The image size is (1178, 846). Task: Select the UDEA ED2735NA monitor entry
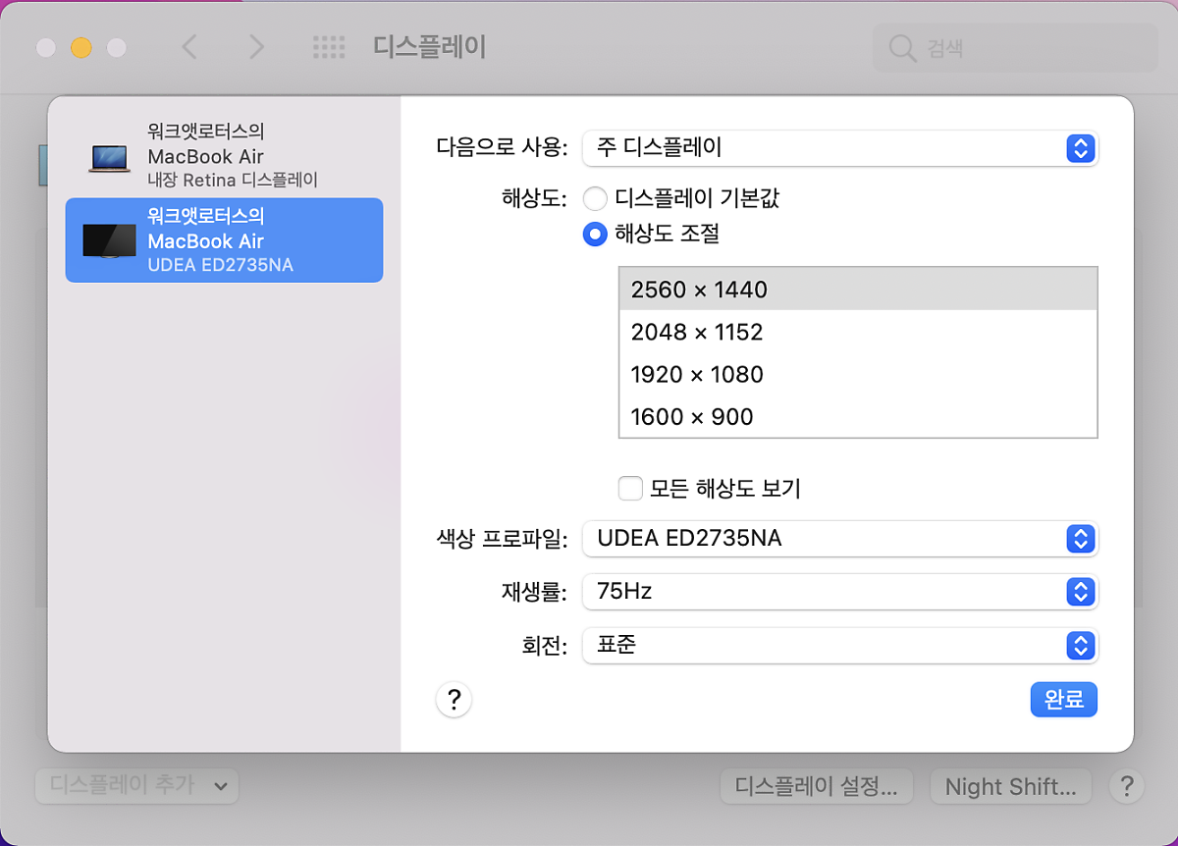coord(224,240)
